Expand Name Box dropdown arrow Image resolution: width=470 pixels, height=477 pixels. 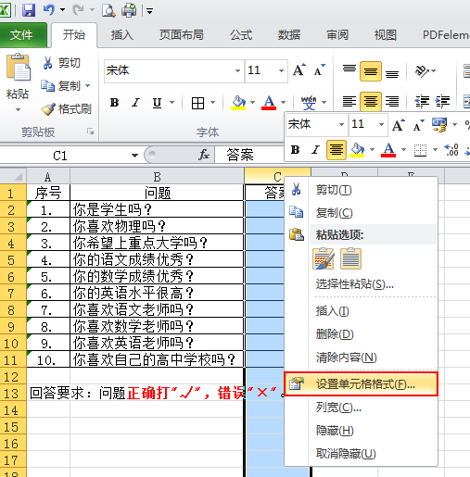pyautogui.click(x=134, y=155)
